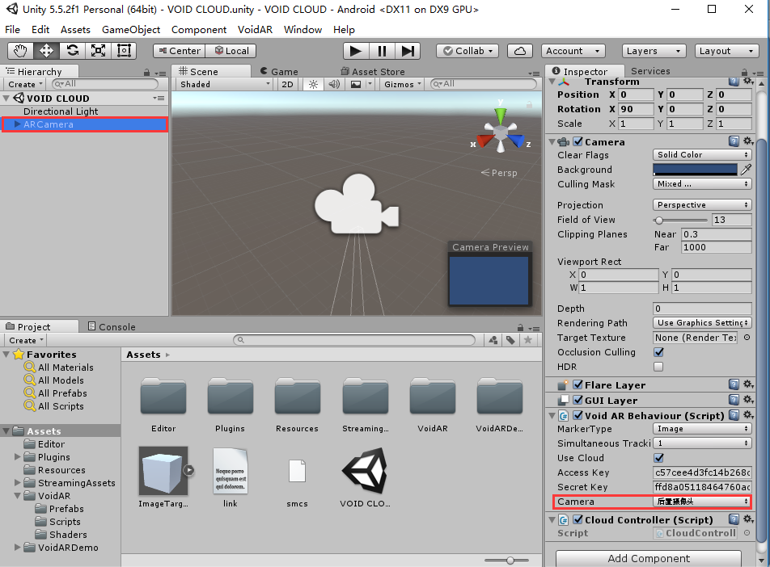Select the Move tool

pos(47,51)
